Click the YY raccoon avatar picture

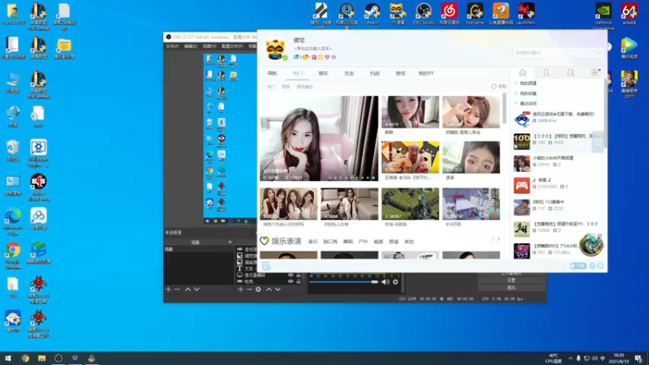tap(275, 49)
